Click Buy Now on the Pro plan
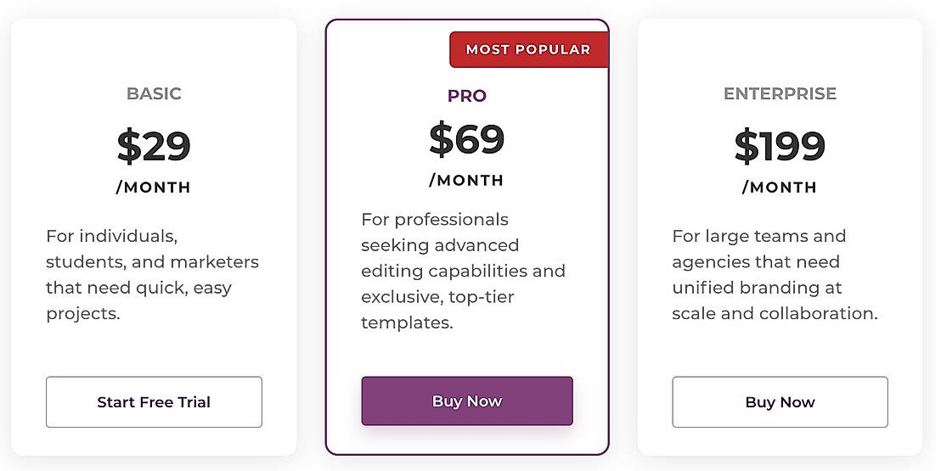The image size is (941, 471). [467, 401]
